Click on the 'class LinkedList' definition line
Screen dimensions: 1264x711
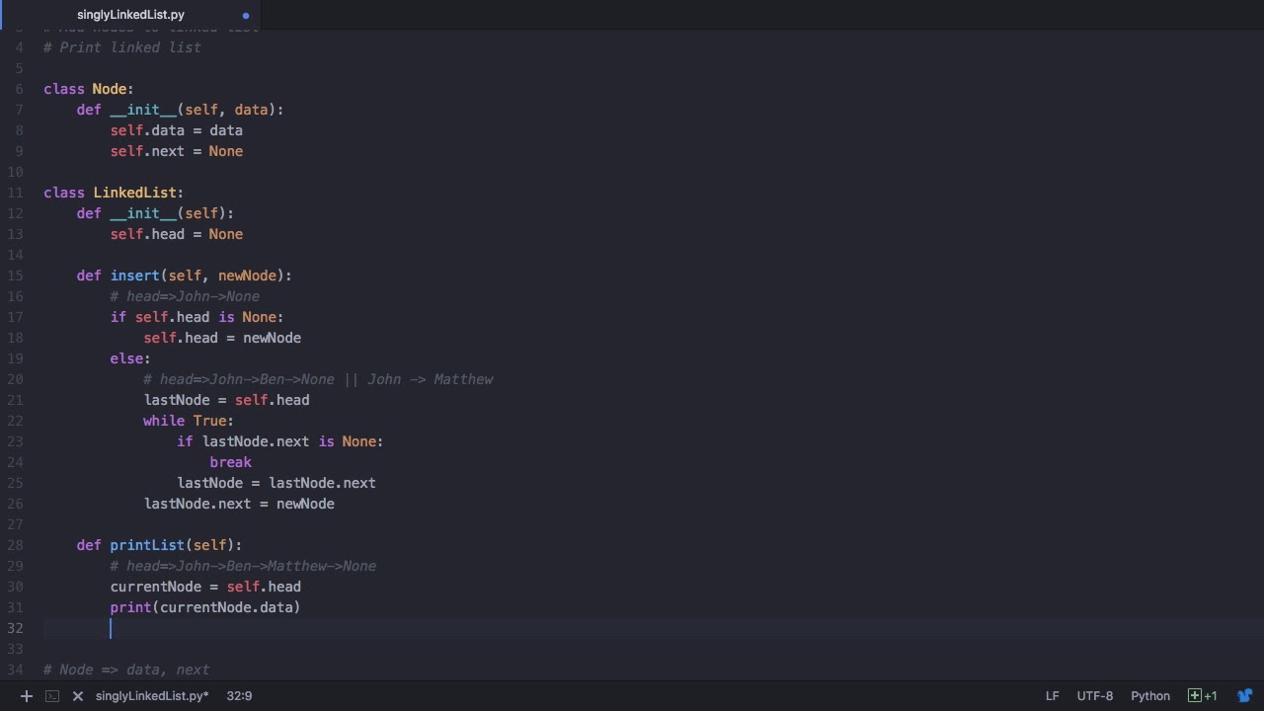[114, 193]
